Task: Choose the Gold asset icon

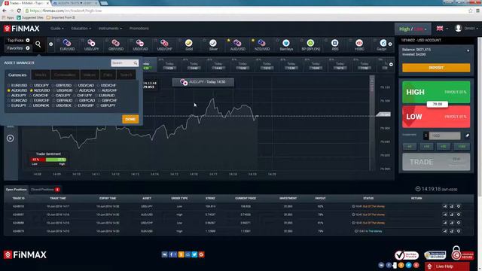Action: point(189,43)
